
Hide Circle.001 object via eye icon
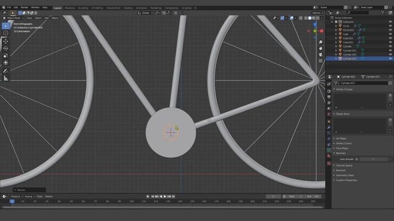click(x=390, y=30)
